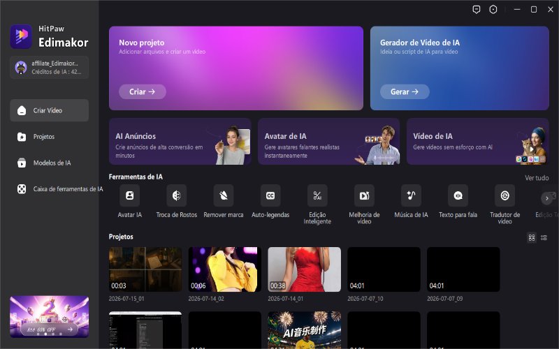Minimize the Edimakor window
The height and width of the screenshot is (349, 559).
coord(517,10)
